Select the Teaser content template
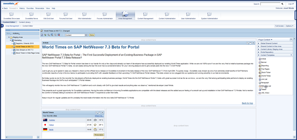Screen dimensions: 297x140 (x=262, y=89)
